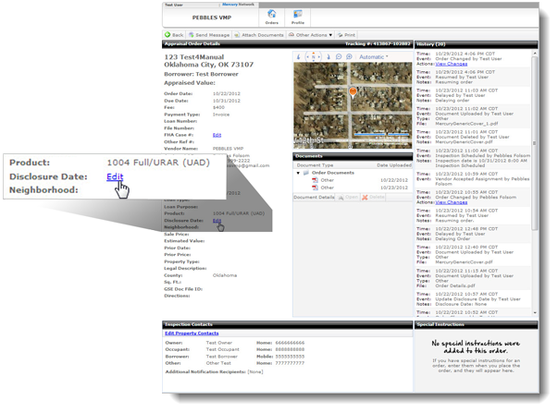Open View Changes for 10/29/2012 order change
The width and height of the screenshot is (558, 412).
(451, 64)
